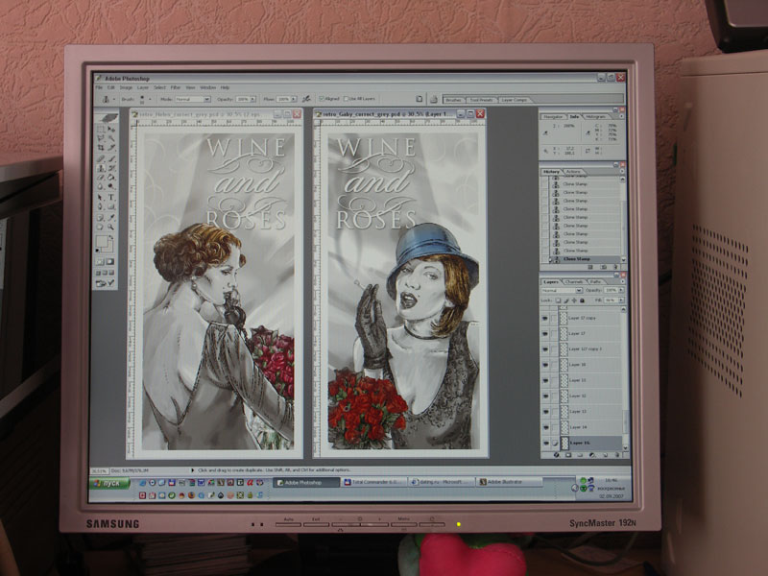The image size is (768, 576).
Task: Select the Type tool
Action: tap(111, 198)
